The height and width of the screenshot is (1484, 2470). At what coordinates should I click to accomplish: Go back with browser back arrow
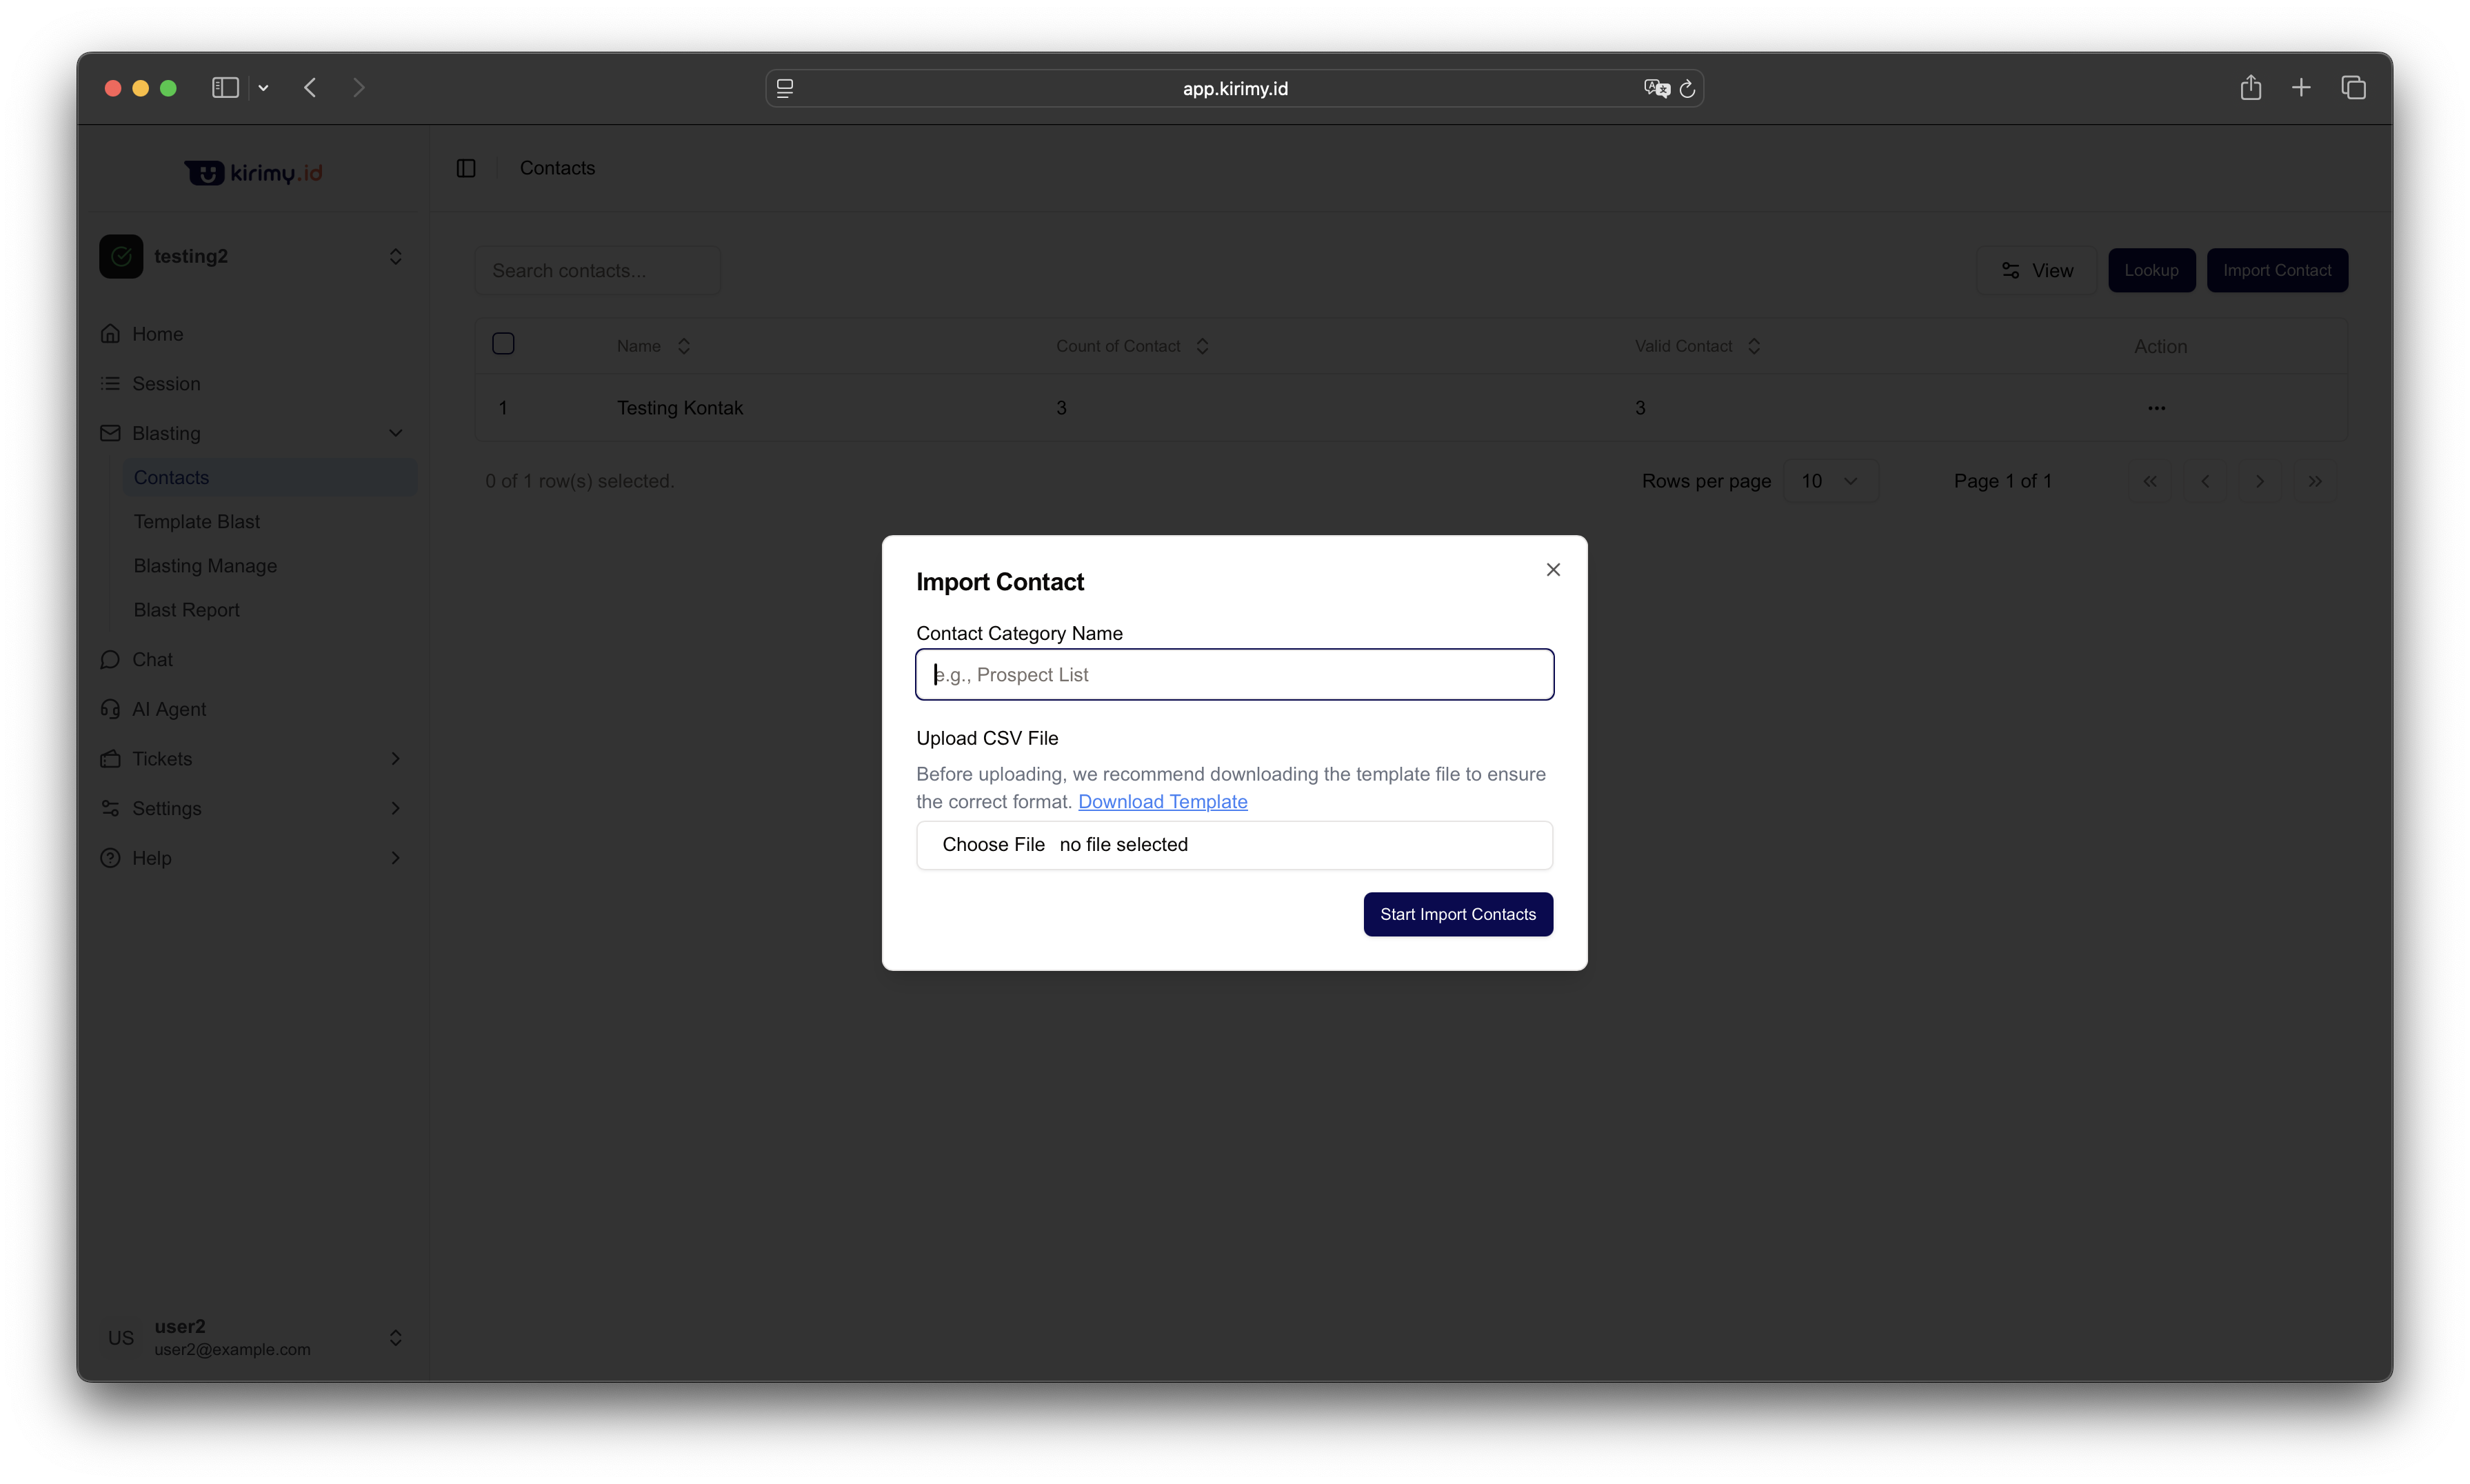click(310, 88)
